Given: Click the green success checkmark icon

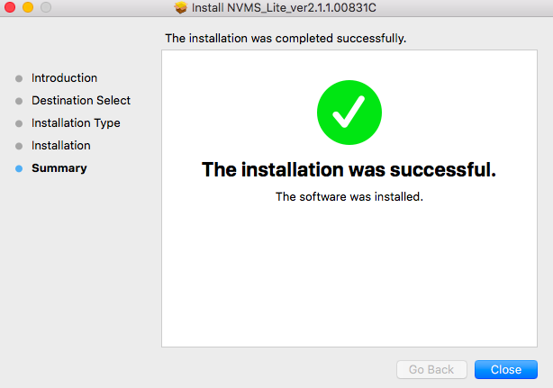Looking at the screenshot, I should click(x=349, y=112).
